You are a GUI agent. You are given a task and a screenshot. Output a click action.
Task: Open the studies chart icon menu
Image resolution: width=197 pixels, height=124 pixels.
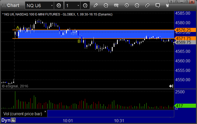pyautogui.click(x=106, y=5)
